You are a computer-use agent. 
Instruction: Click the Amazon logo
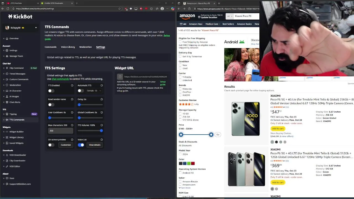(x=187, y=17)
